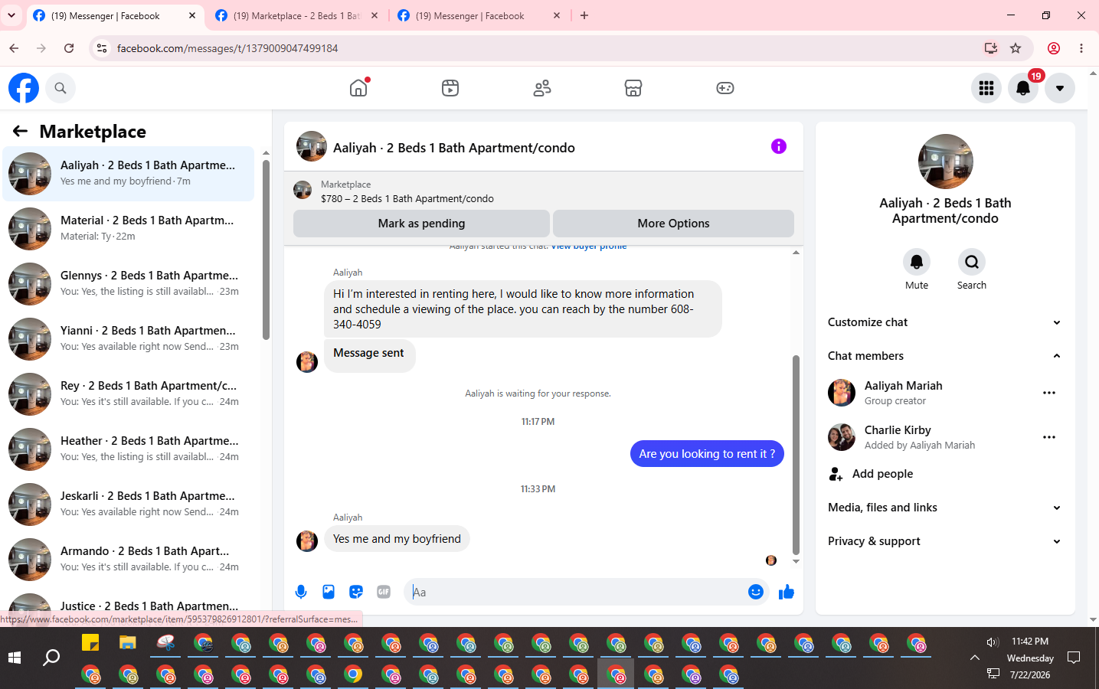
Task: Bookmark this page with star icon
Action: [x=1016, y=48]
